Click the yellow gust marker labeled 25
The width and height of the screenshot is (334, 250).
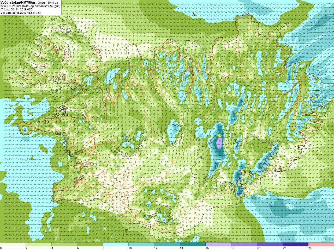[243, 171]
